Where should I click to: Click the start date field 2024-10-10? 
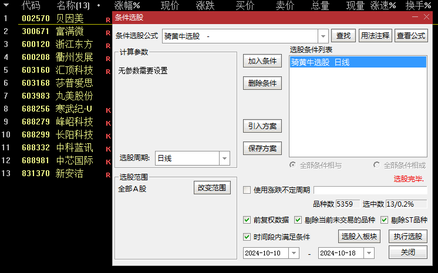tap(266, 253)
